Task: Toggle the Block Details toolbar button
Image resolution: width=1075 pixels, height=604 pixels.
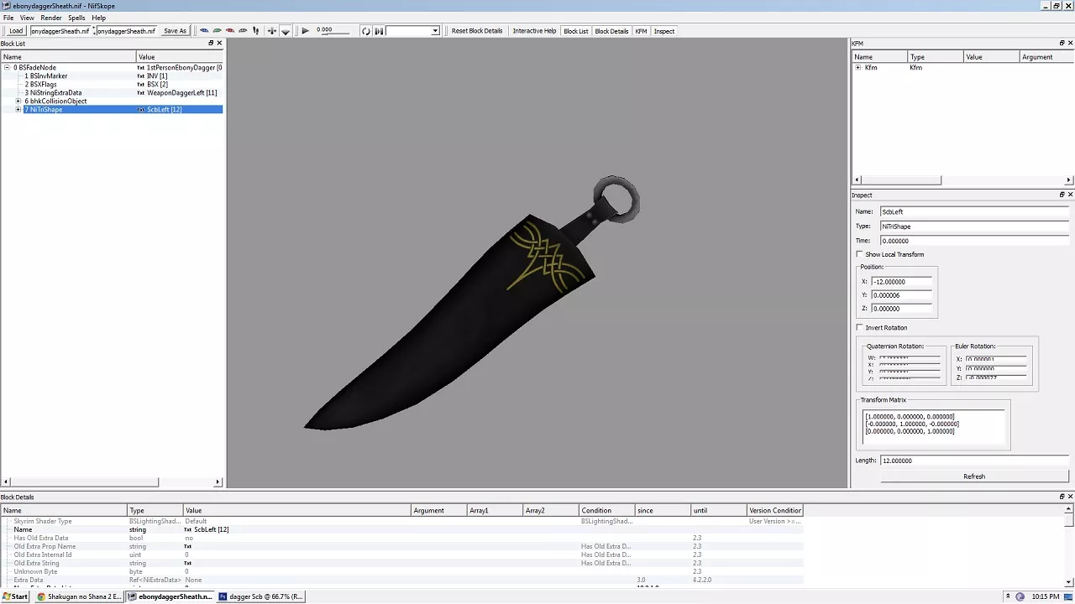Action: click(x=611, y=31)
